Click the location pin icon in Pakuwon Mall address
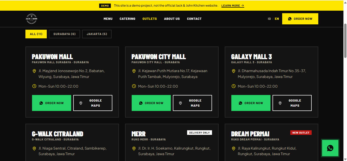This screenshot has width=347, height=161. tap(34, 71)
